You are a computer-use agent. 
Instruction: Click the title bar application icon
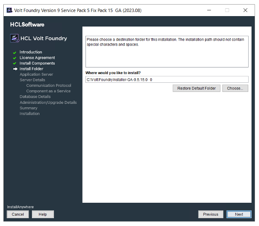point(9,10)
